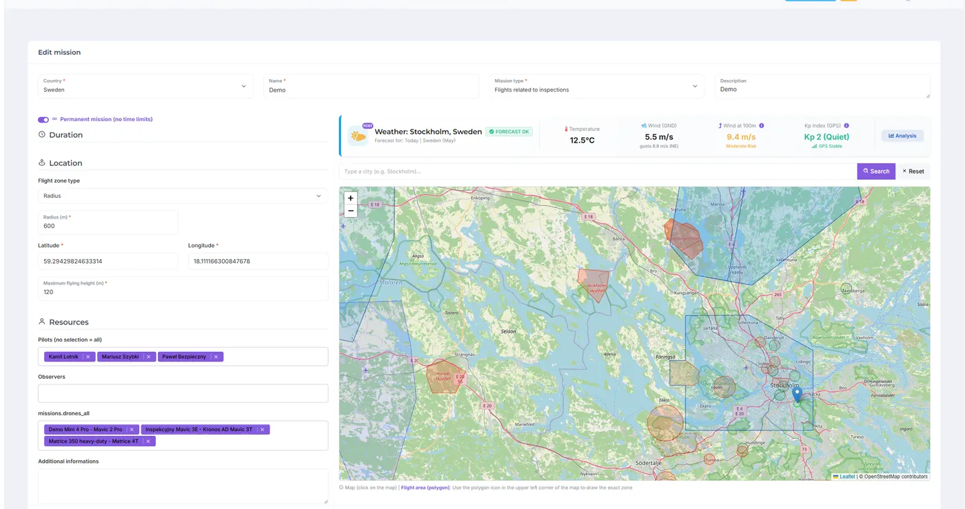Open the Country dropdown
Screen dimensions: 965x509
(145, 86)
